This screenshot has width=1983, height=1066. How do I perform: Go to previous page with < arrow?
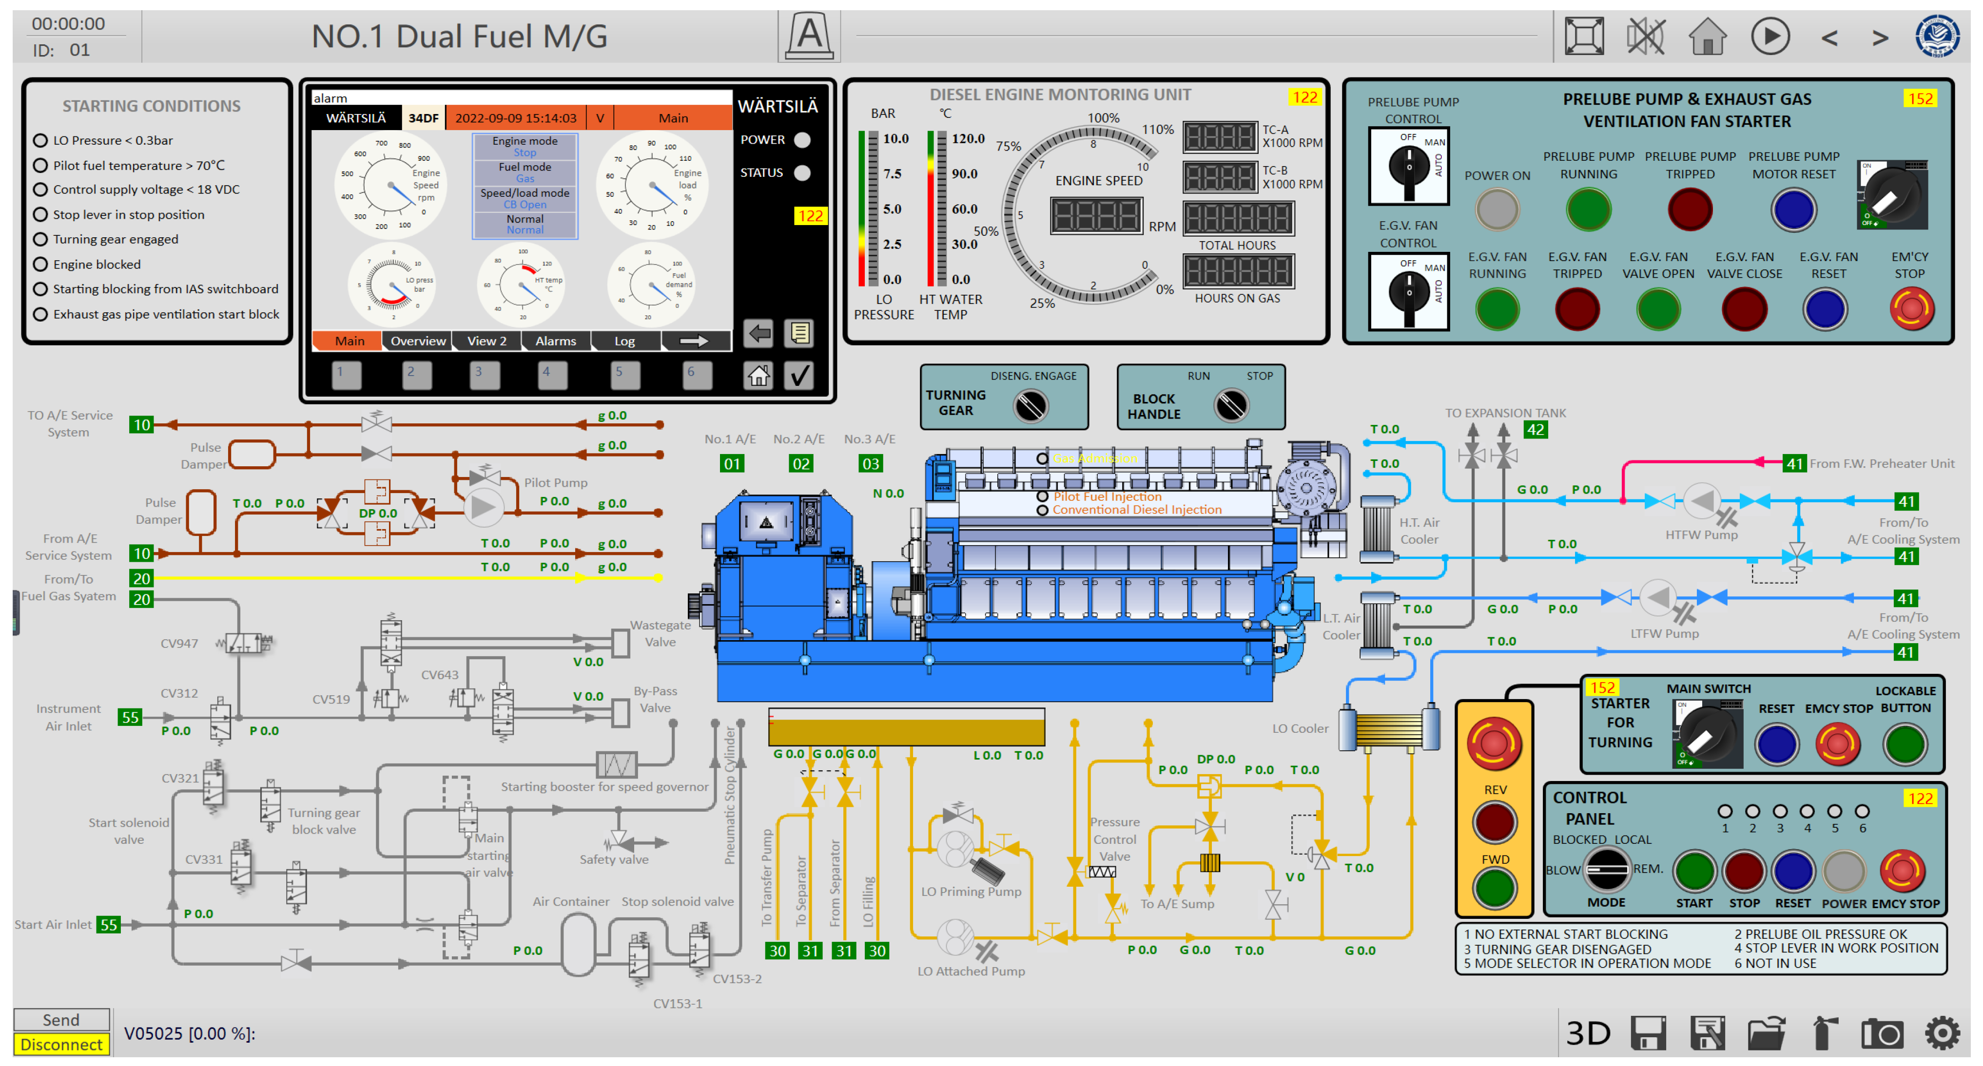click(x=1829, y=38)
